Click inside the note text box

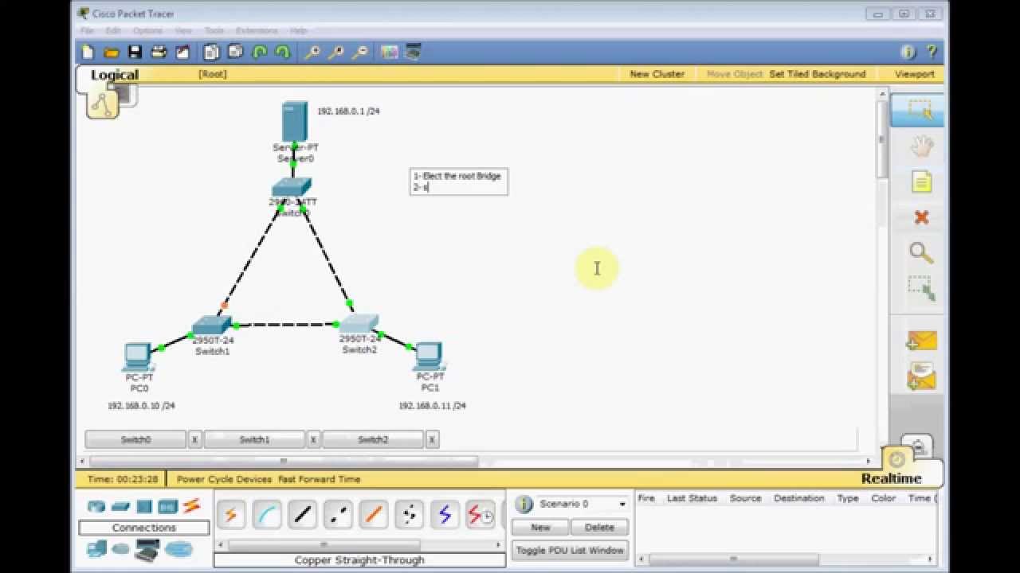[459, 181]
